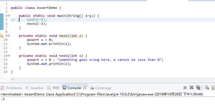The width and height of the screenshot is (215, 104).
Task: Collapse the test1 method at line 9
Action: pyautogui.click(x=9, y=36)
